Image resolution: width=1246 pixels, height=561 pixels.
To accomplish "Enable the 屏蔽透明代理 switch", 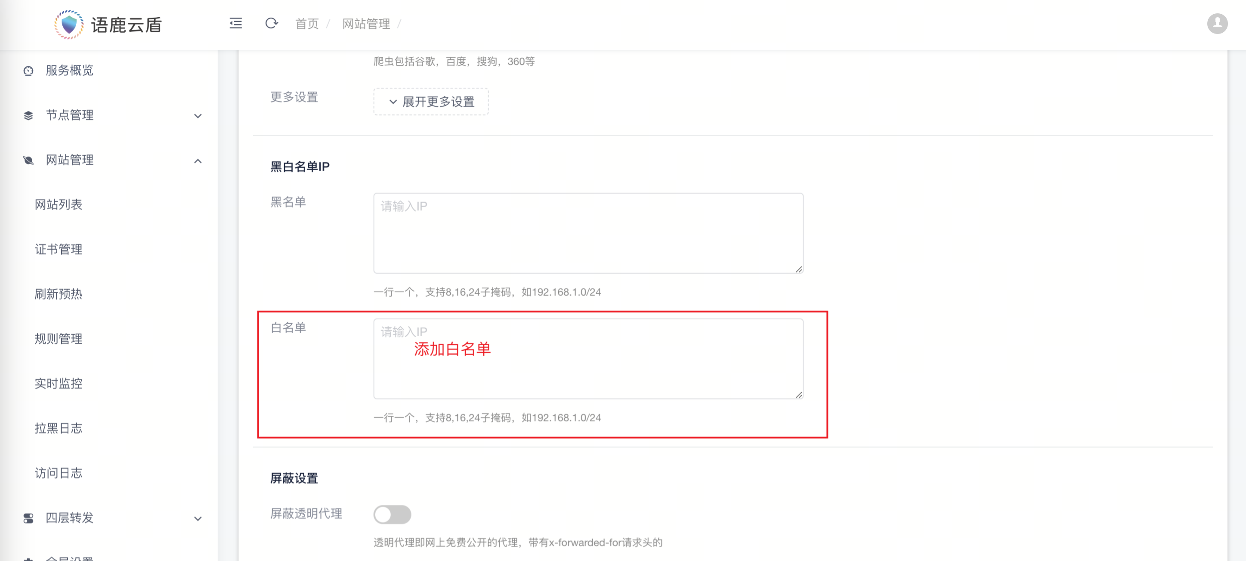I will pos(392,514).
